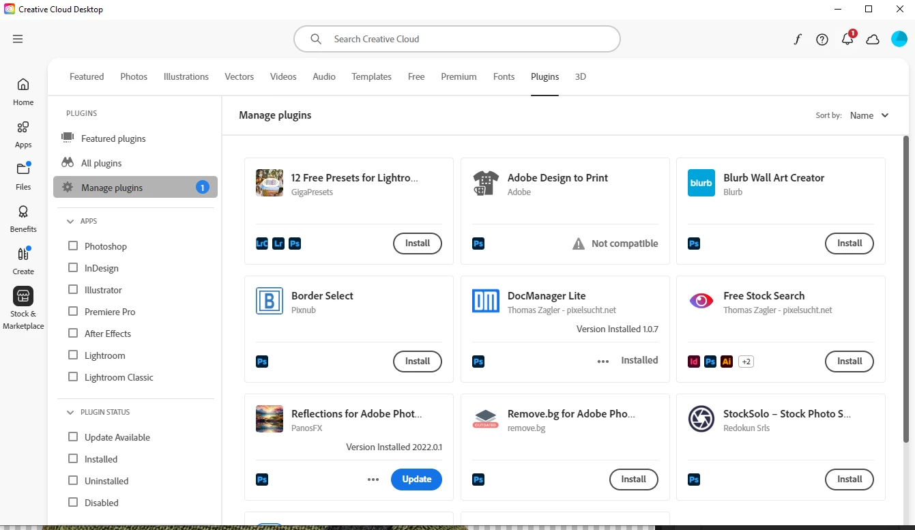Switch to the Templates tab
This screenshot has height=530, width=915.
pyautogui.click(x=372, y=76)
